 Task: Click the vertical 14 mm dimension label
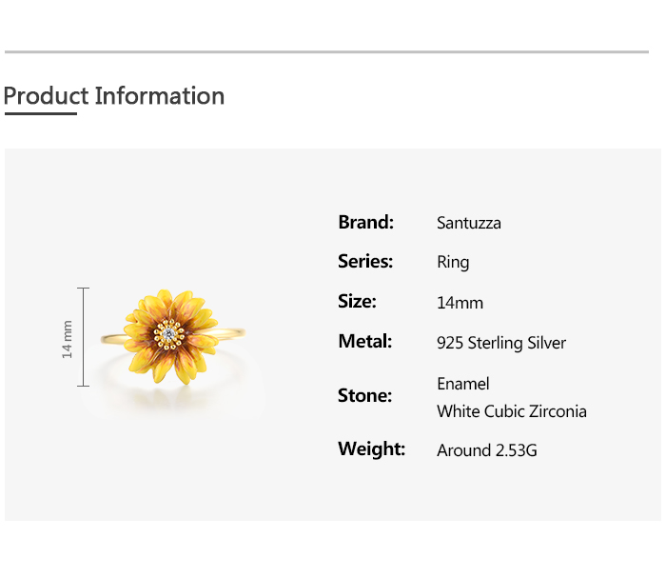pyautogui.click(x=68, y=338)
